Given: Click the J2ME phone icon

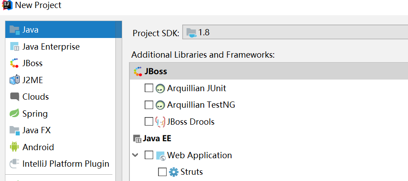Looking at the screenshot, I should (x=15, y=80).
